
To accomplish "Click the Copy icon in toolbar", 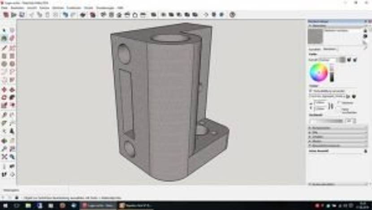I will (39, 15).
